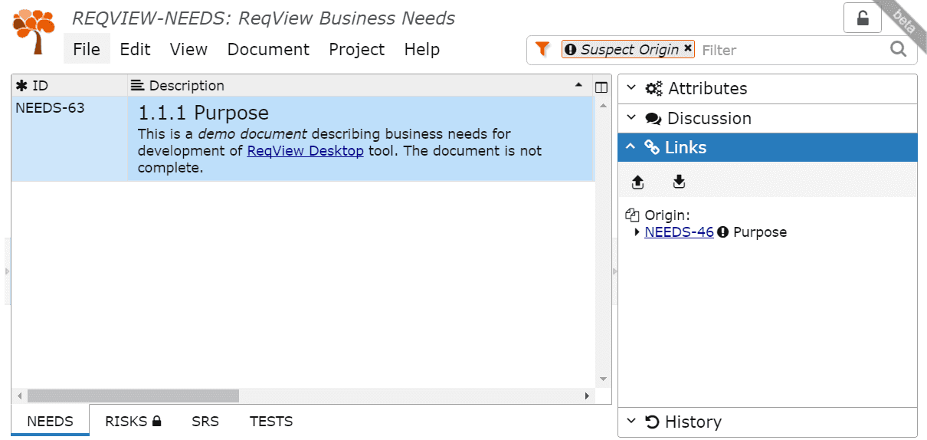Switch to the RISKS document tab
Image resolution: width=927 pixels, height=440 pixels.
point(133,421)
